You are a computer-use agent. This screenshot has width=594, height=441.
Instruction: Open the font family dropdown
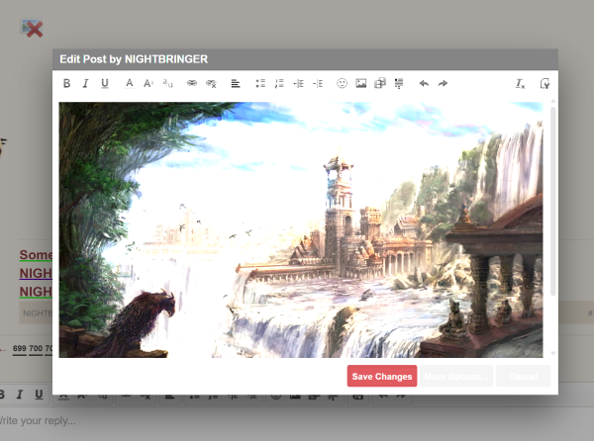click(167, 84)
